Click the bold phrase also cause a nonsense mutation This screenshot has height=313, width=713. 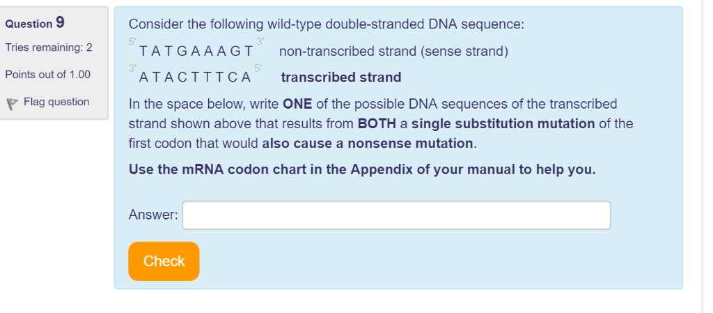(368, 144)
